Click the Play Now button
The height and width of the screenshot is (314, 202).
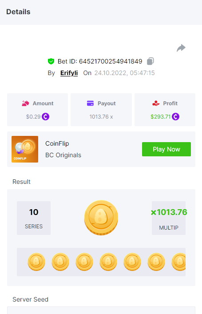click(x=166, y=149)
